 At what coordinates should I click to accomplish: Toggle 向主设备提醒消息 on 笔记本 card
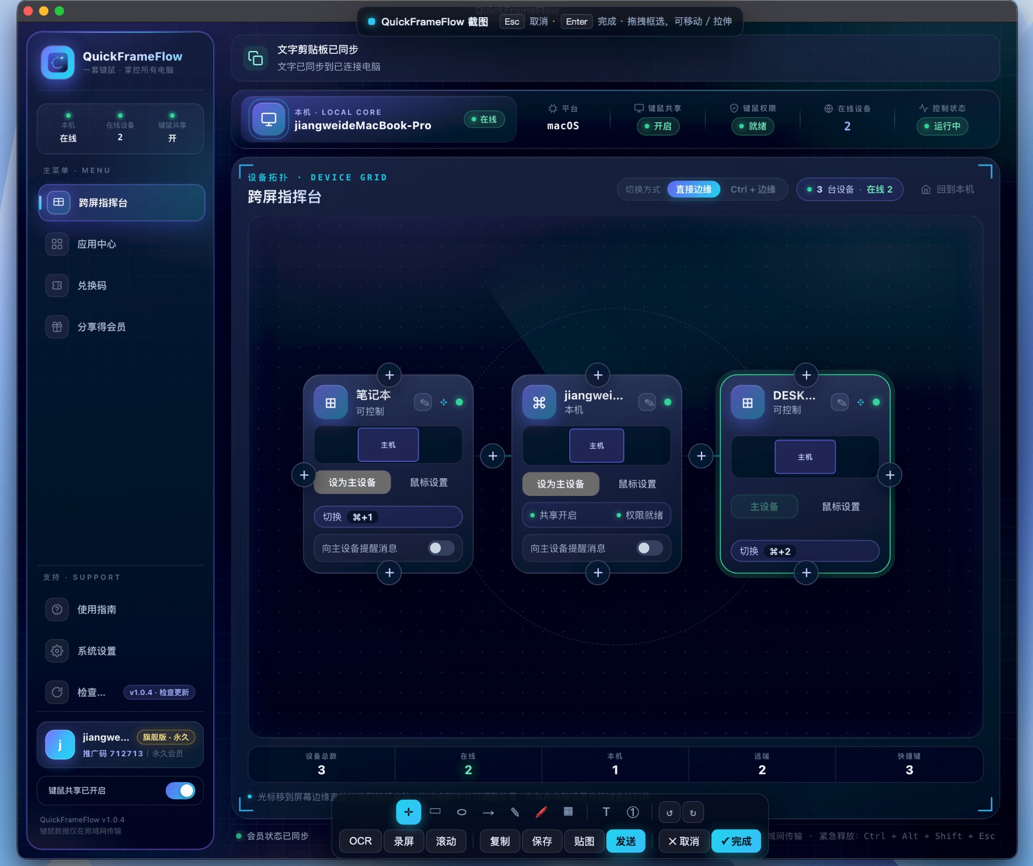tap(441, 548)
